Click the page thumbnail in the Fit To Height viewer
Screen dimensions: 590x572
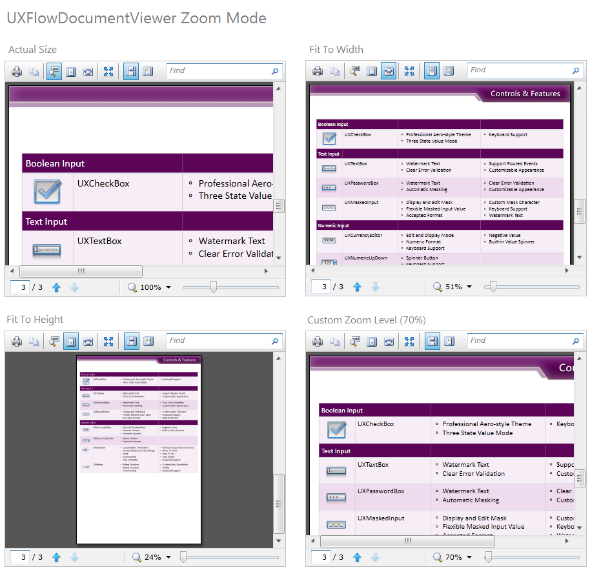tap(139, 450)
